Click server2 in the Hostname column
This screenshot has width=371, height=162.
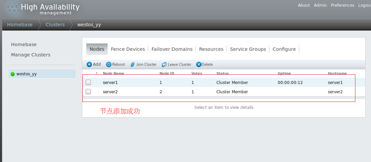[x=335, y=92]
